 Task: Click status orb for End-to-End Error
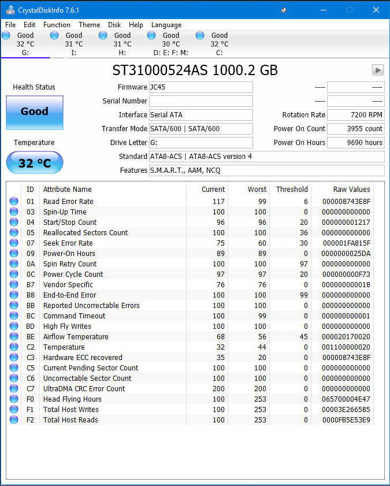click(x=14, y=295)
